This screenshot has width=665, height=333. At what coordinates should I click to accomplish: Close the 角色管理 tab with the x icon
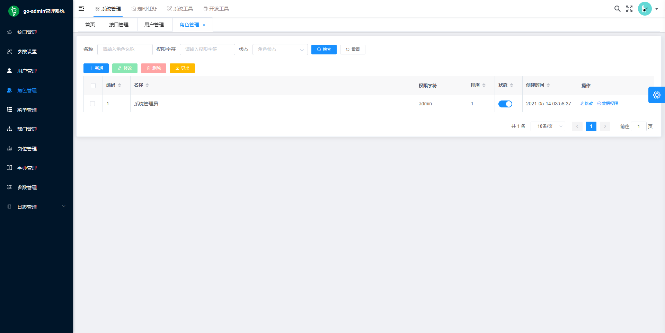[204, 25]
